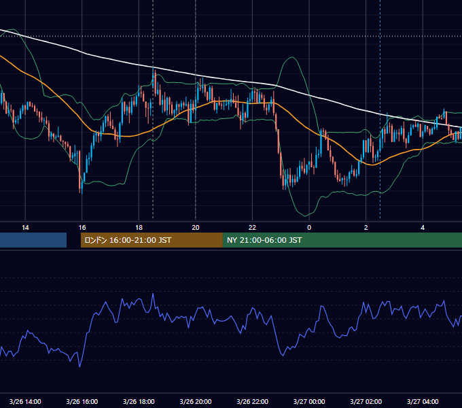This screenshot has height=408, width=462.
Task: Click hour label 18 on price chart axis
Action: coord(139,228)
